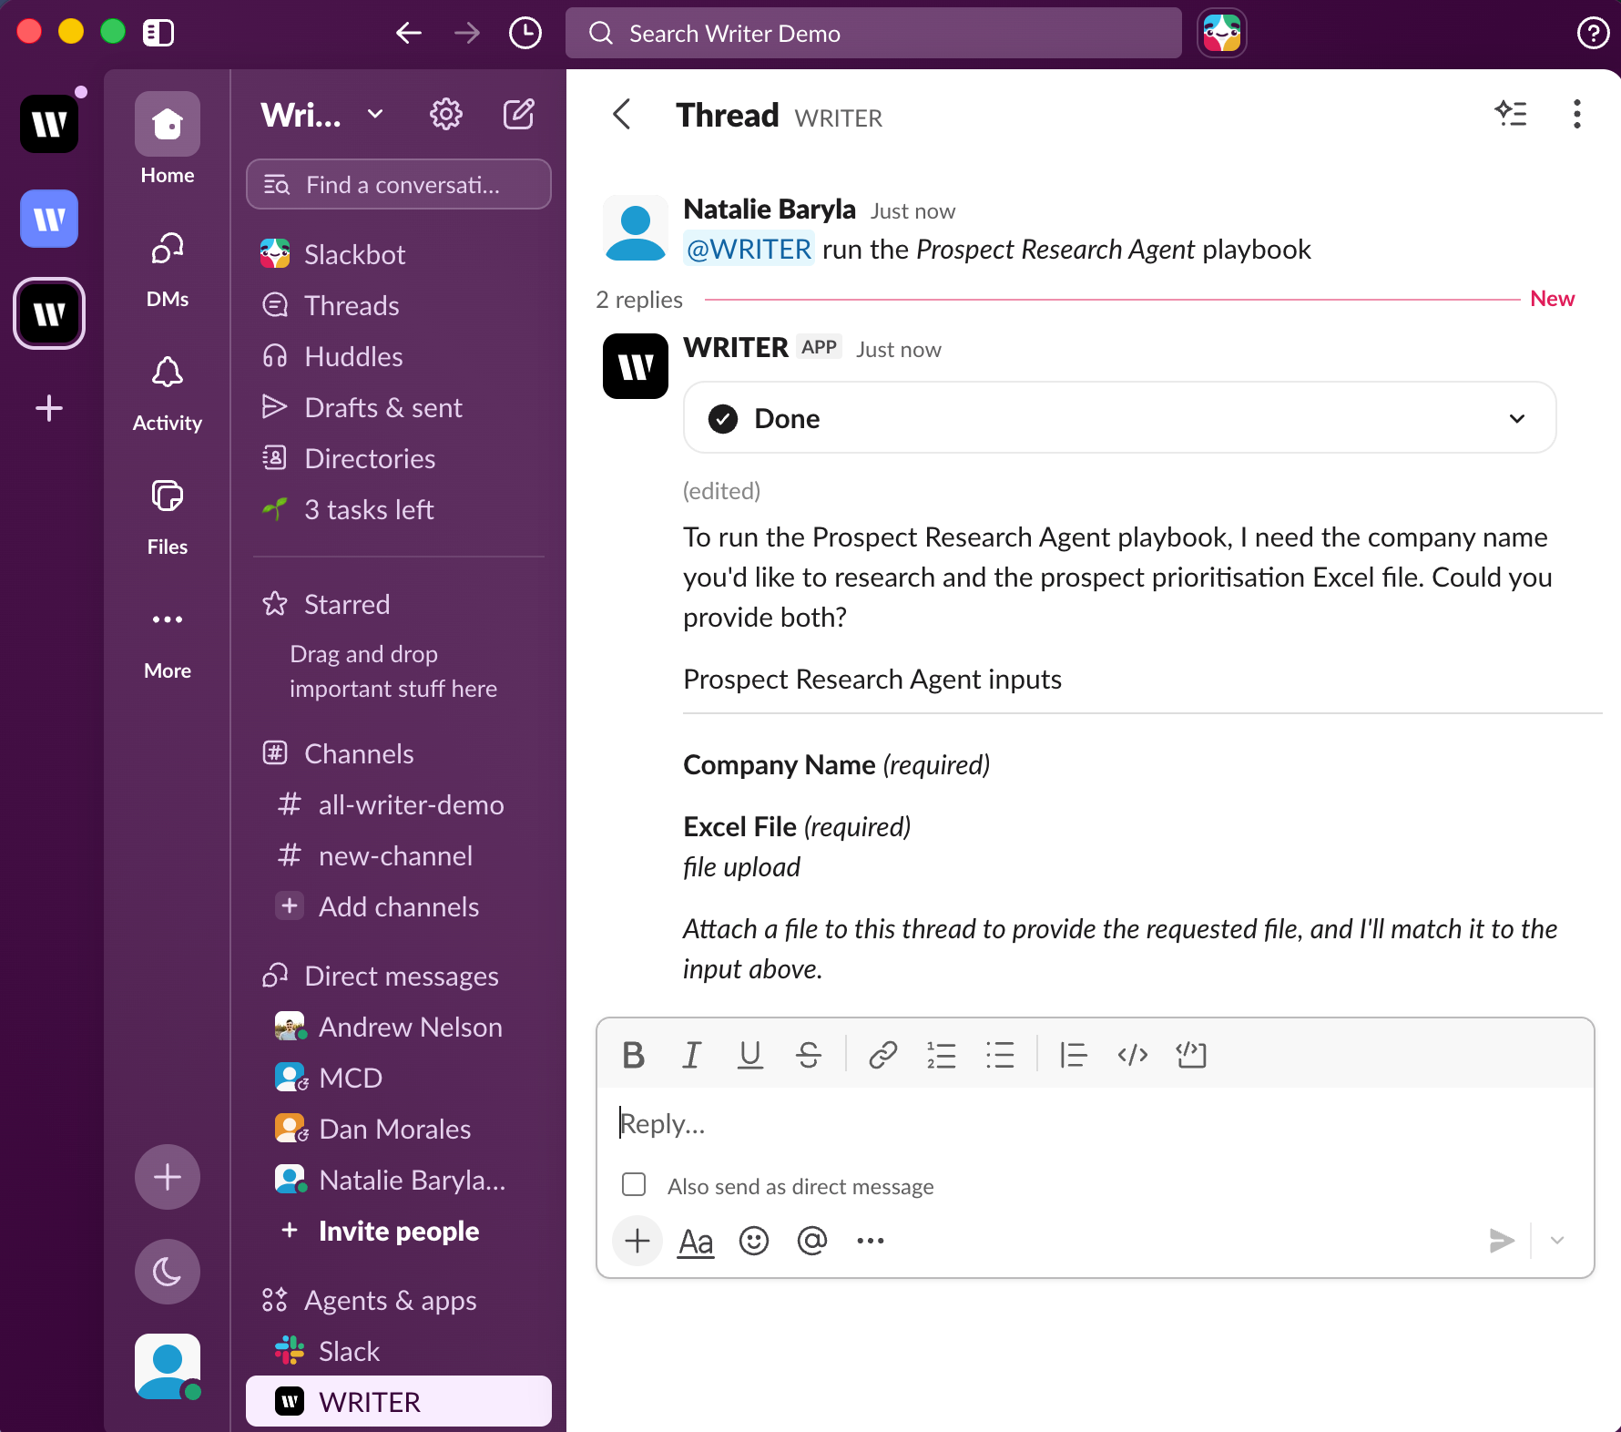Open Slackbot conversation
1621x1432 pixels.
(399, 254)
